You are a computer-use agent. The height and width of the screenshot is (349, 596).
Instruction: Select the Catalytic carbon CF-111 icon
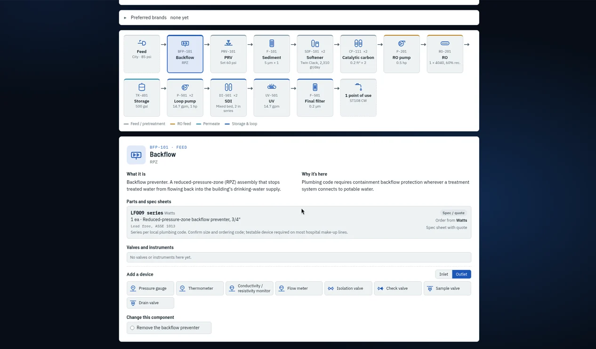pyautogui.click(x=358, y=43)
